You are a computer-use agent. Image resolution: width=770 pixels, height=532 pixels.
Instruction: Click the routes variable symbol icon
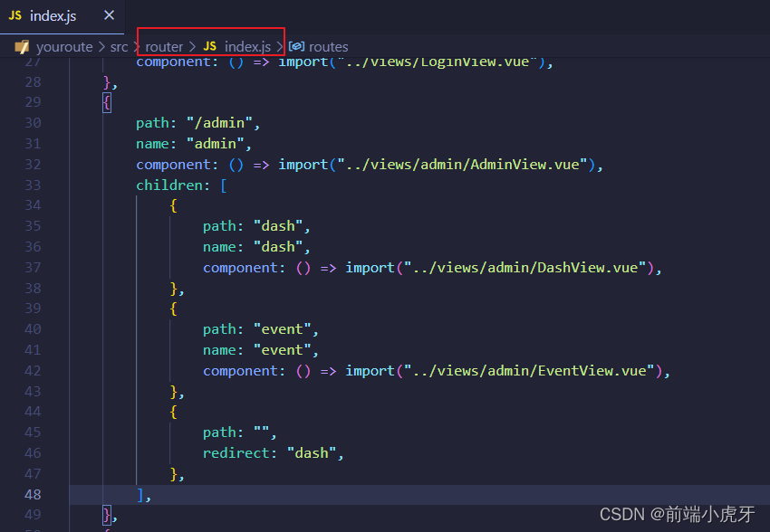point(296,46)
